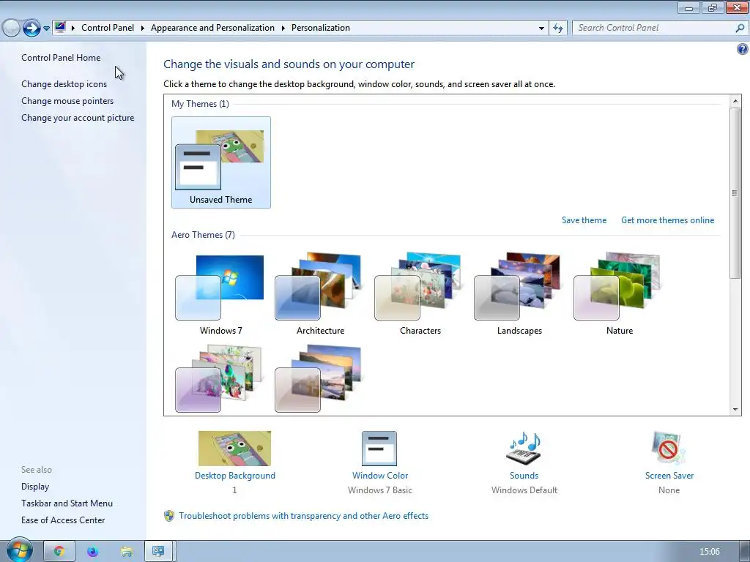Open Control Panel Home link
Image resolution: width=750 pixels, height=562 pixels.
click(x=61, y=57)
